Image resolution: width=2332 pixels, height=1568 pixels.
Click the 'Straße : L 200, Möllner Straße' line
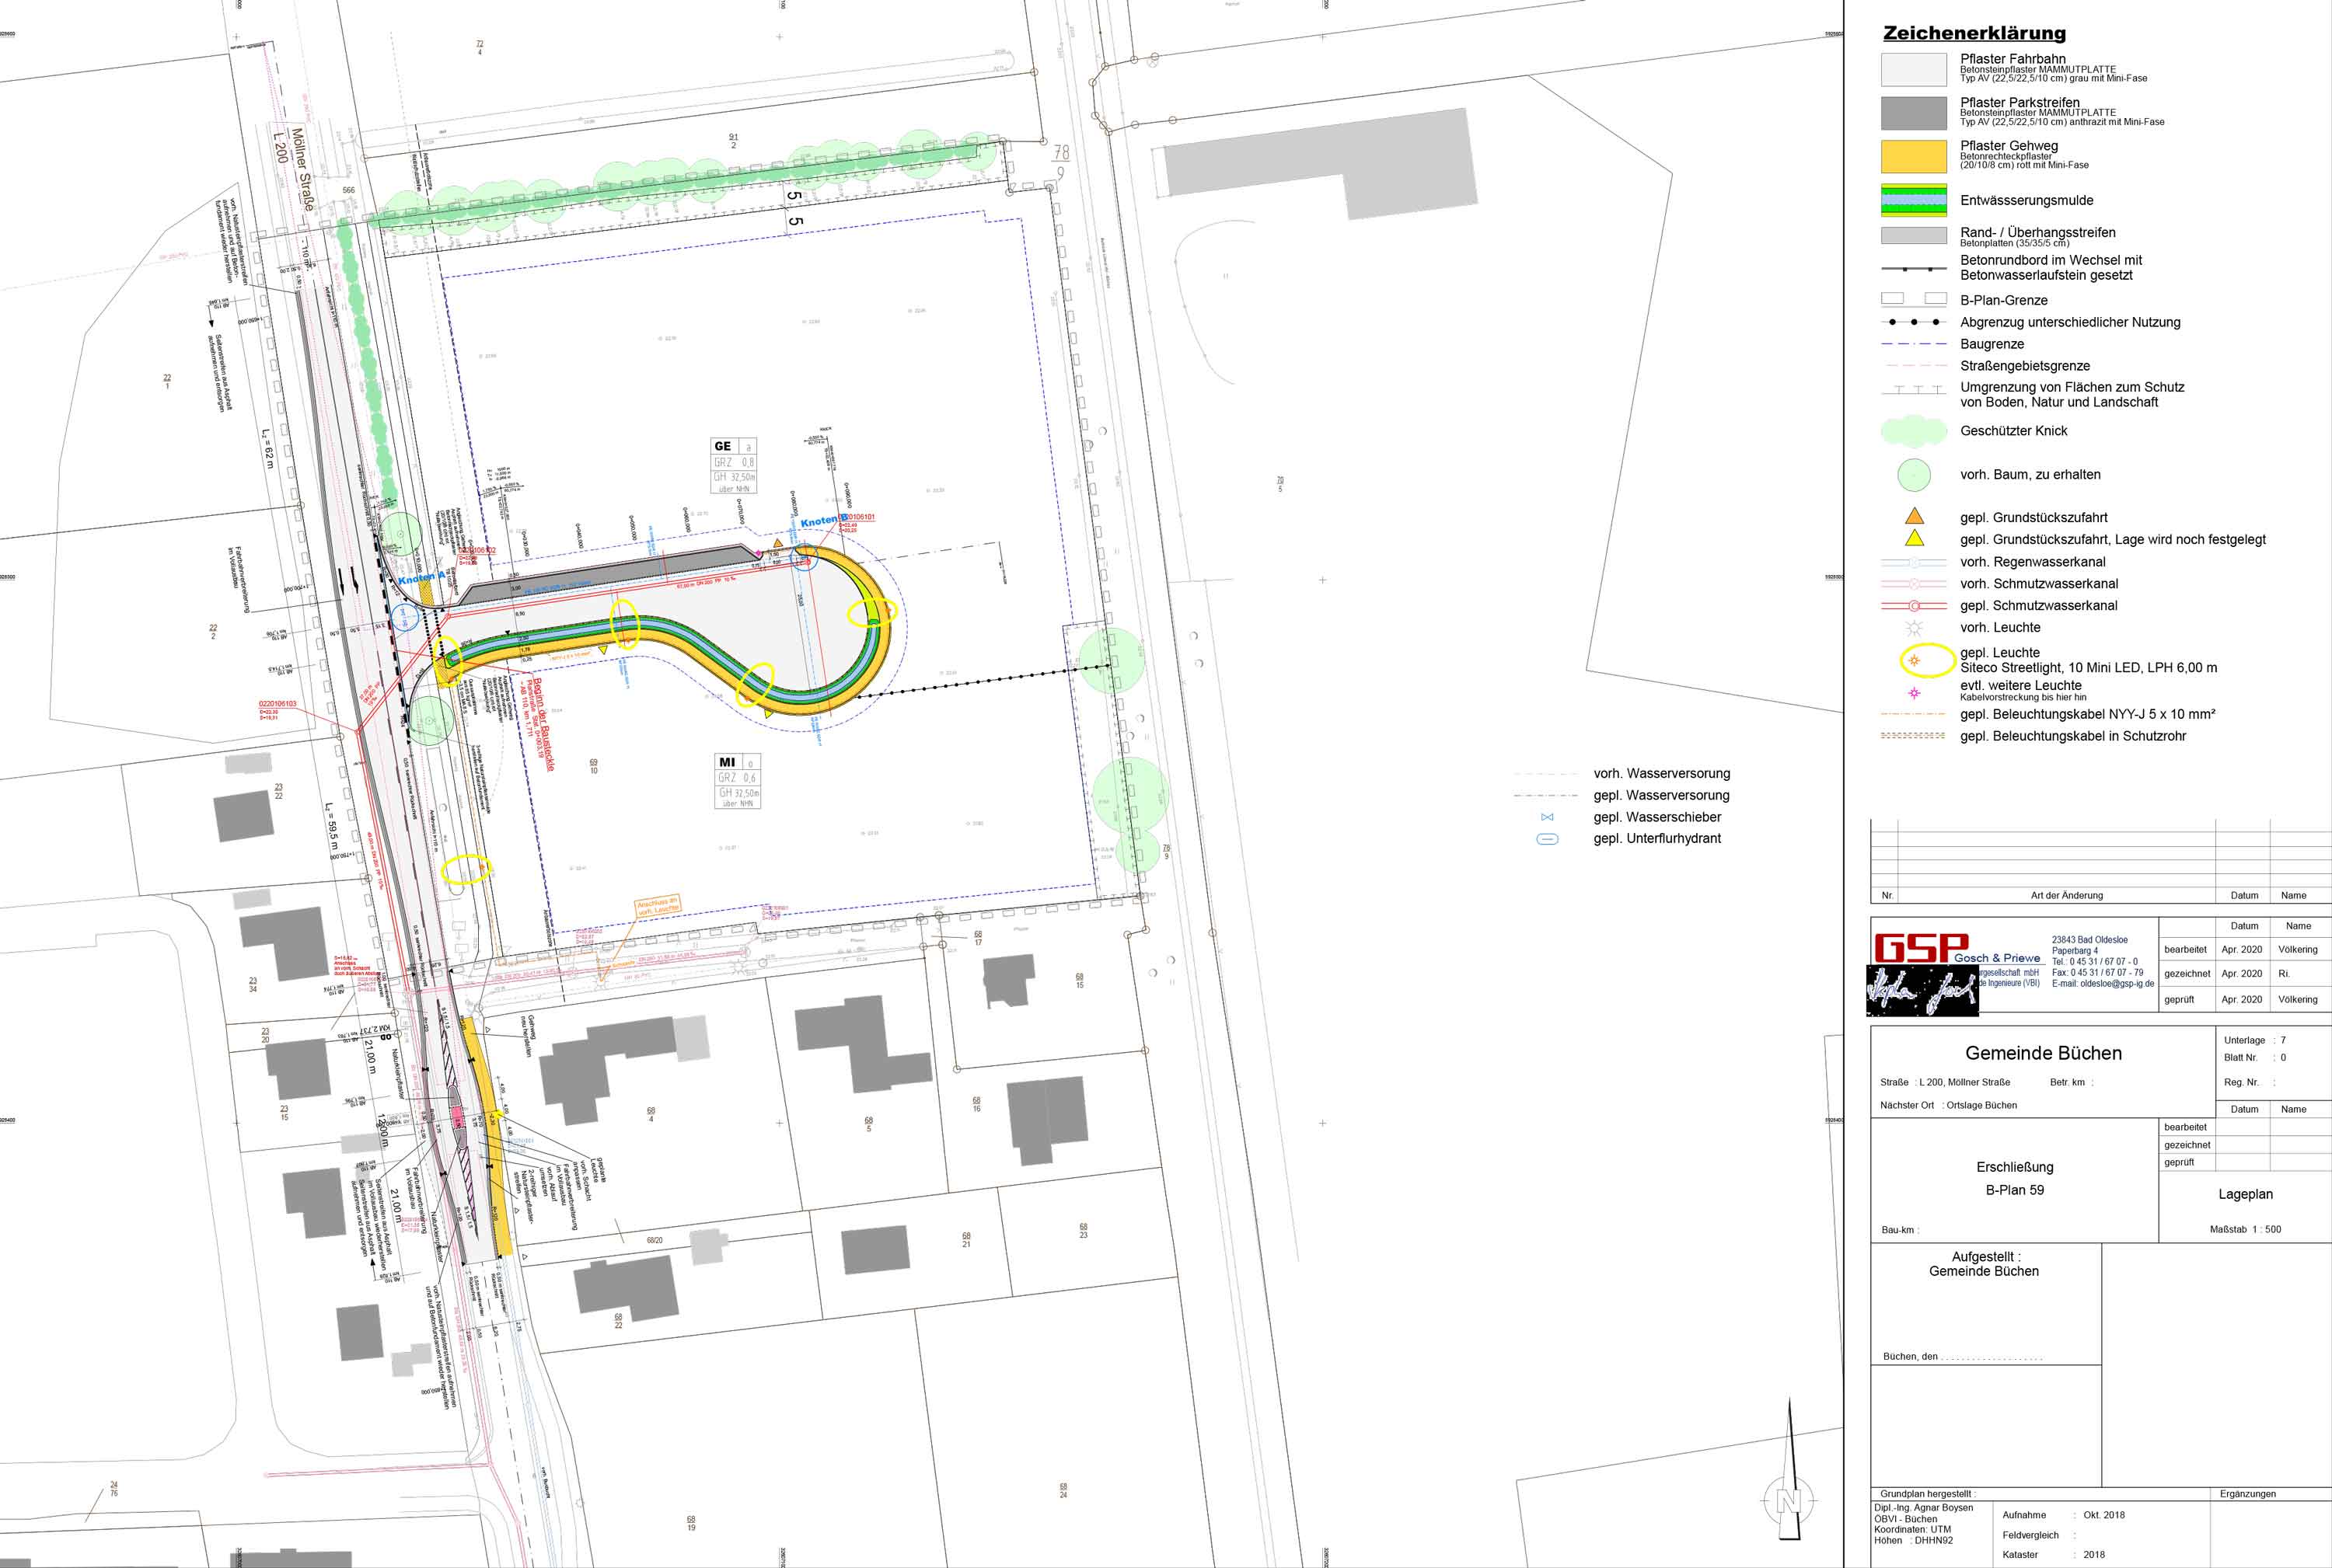1945,1082
